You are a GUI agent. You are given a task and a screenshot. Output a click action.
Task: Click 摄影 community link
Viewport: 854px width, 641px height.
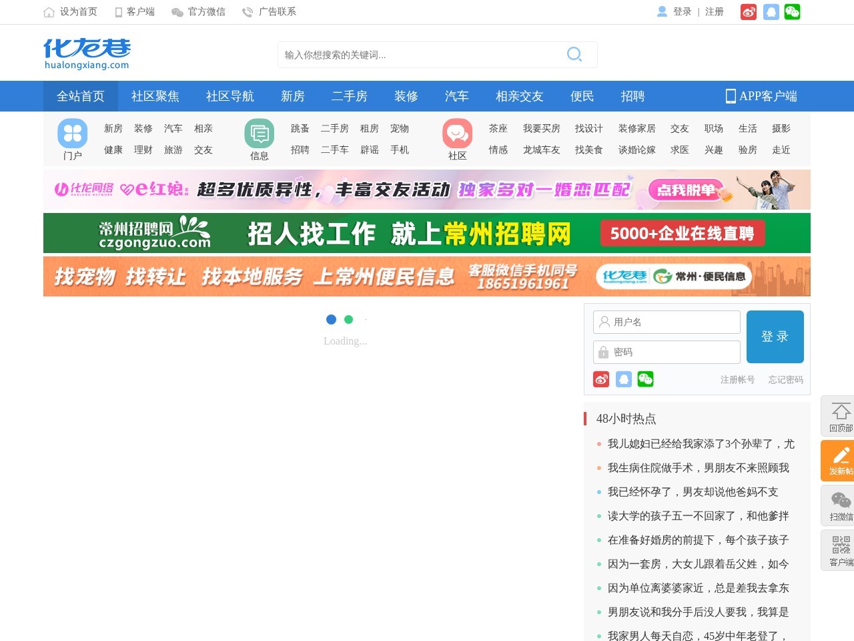[x=781, y=129]
